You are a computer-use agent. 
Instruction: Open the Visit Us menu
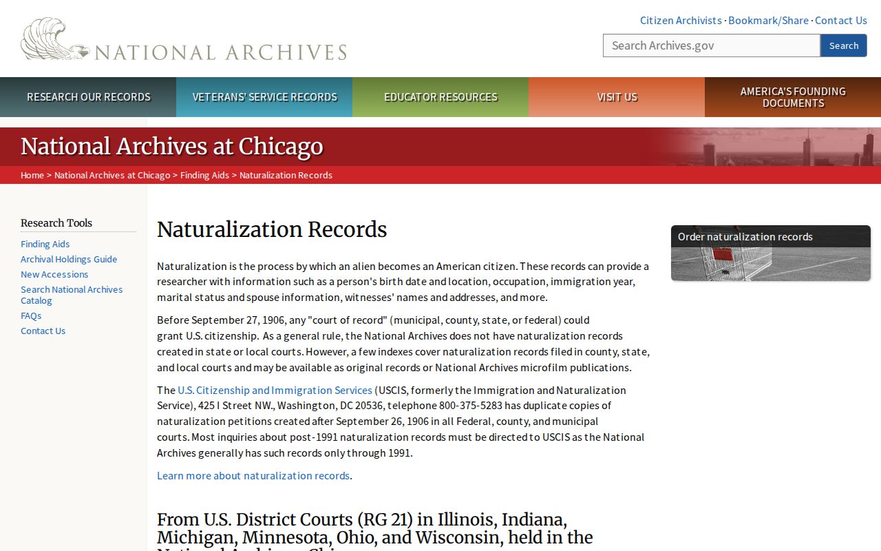point(617,97)
